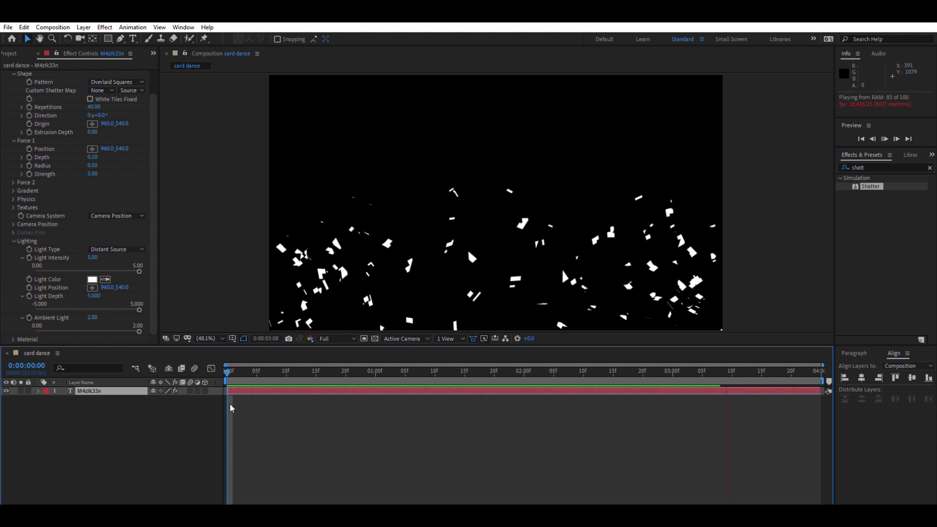Select the Puppet Pin tool
This screenshot has width=937, height=527.
[x=204, y=39]
